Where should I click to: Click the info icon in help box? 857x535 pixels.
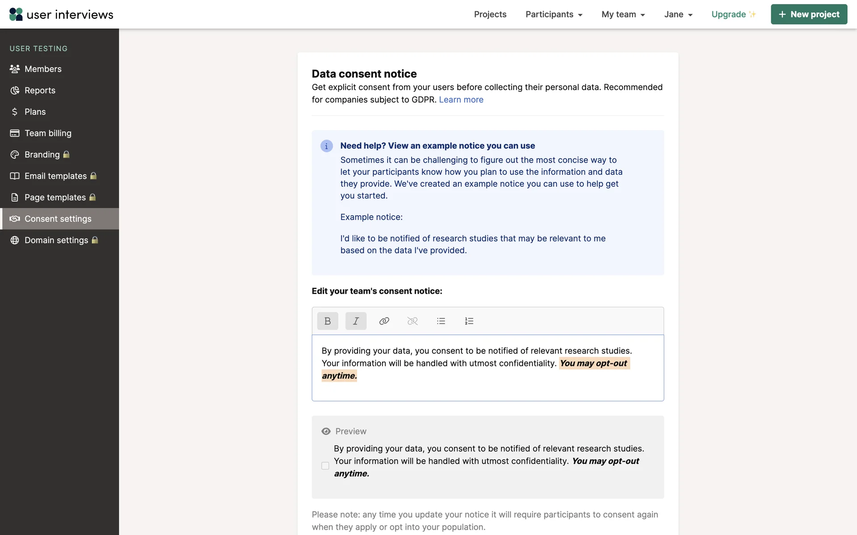tap(326, 146)
